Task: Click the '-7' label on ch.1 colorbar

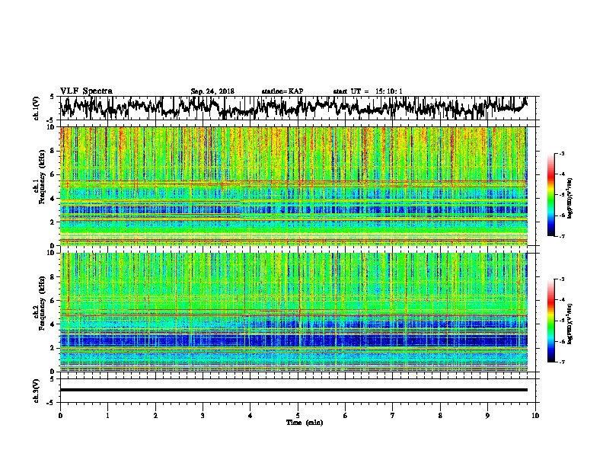Action: [562, 237]
